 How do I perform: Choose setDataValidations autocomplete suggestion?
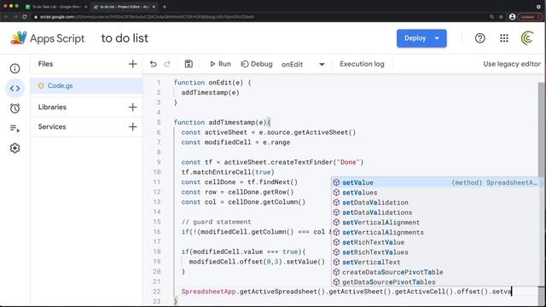click(x=437, y=212)
